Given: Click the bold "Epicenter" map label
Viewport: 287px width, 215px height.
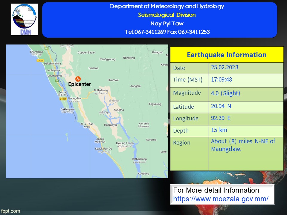Looking at the screenshot, I should [80, 84].
